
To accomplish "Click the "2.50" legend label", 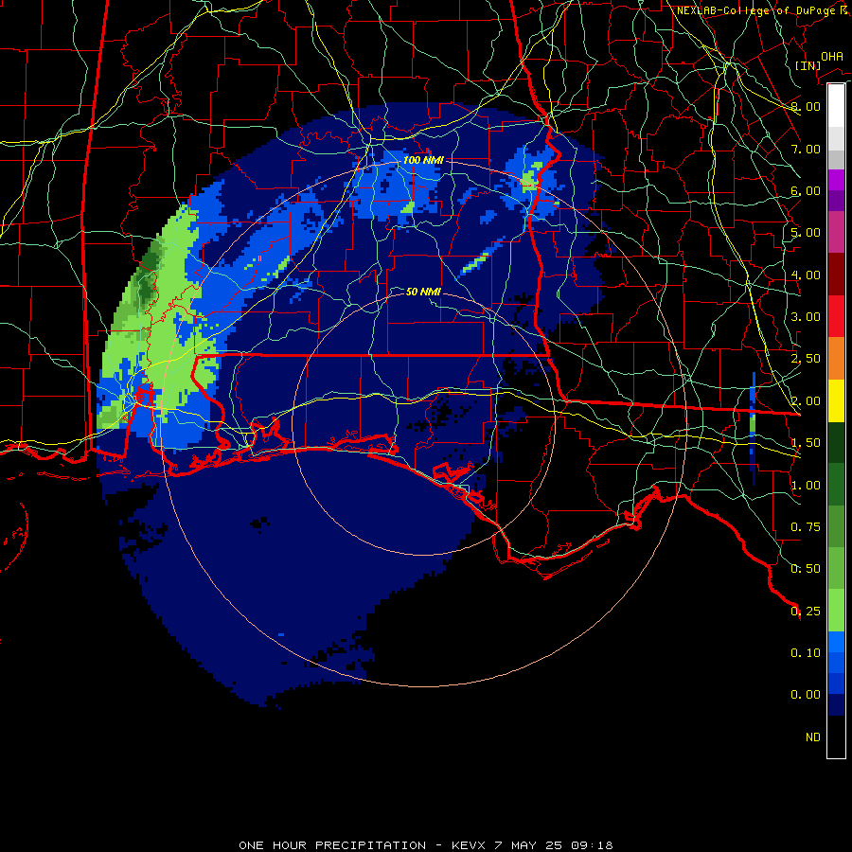I will tap(806, 359).
